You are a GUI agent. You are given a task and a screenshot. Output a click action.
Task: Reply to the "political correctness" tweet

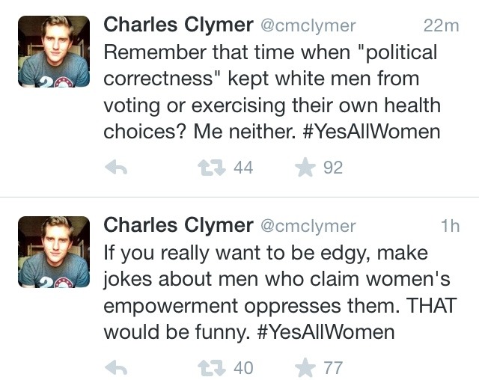[x=115, y=168]
